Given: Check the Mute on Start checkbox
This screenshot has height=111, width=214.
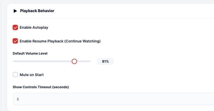Looking at the screenshot, I should (x=15, y=75).
